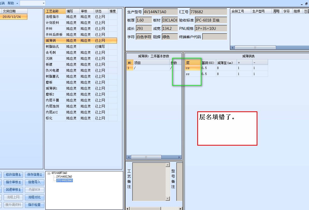Click the 成长 field 293

point(144,28)
